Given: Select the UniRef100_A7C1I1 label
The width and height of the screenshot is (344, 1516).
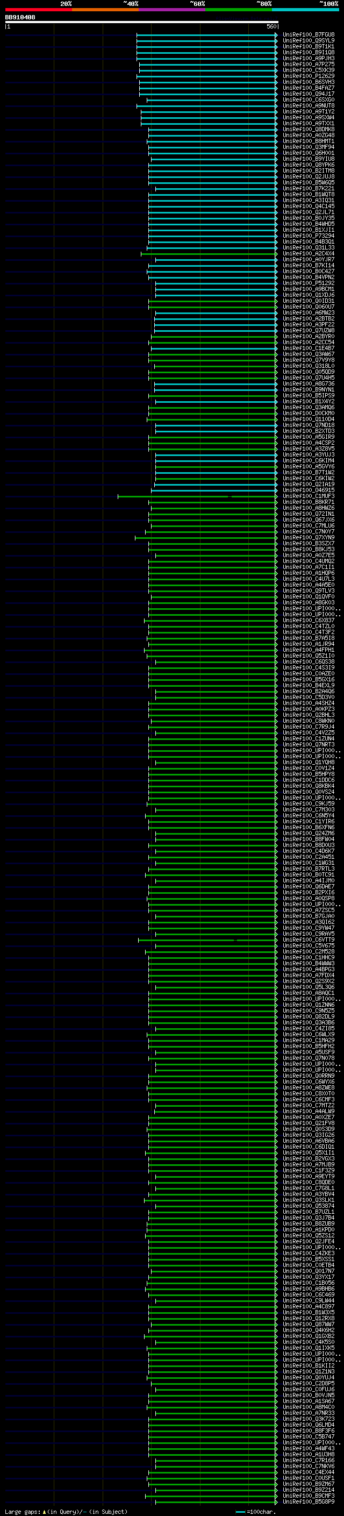Looking at the screenshot, I should tap(308, 567).
